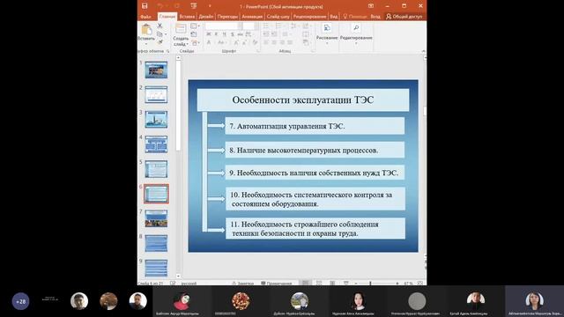Screen dimensions: 564x317
Task: Switch to the Вставка ribbon tab
Action: point(187,17)
